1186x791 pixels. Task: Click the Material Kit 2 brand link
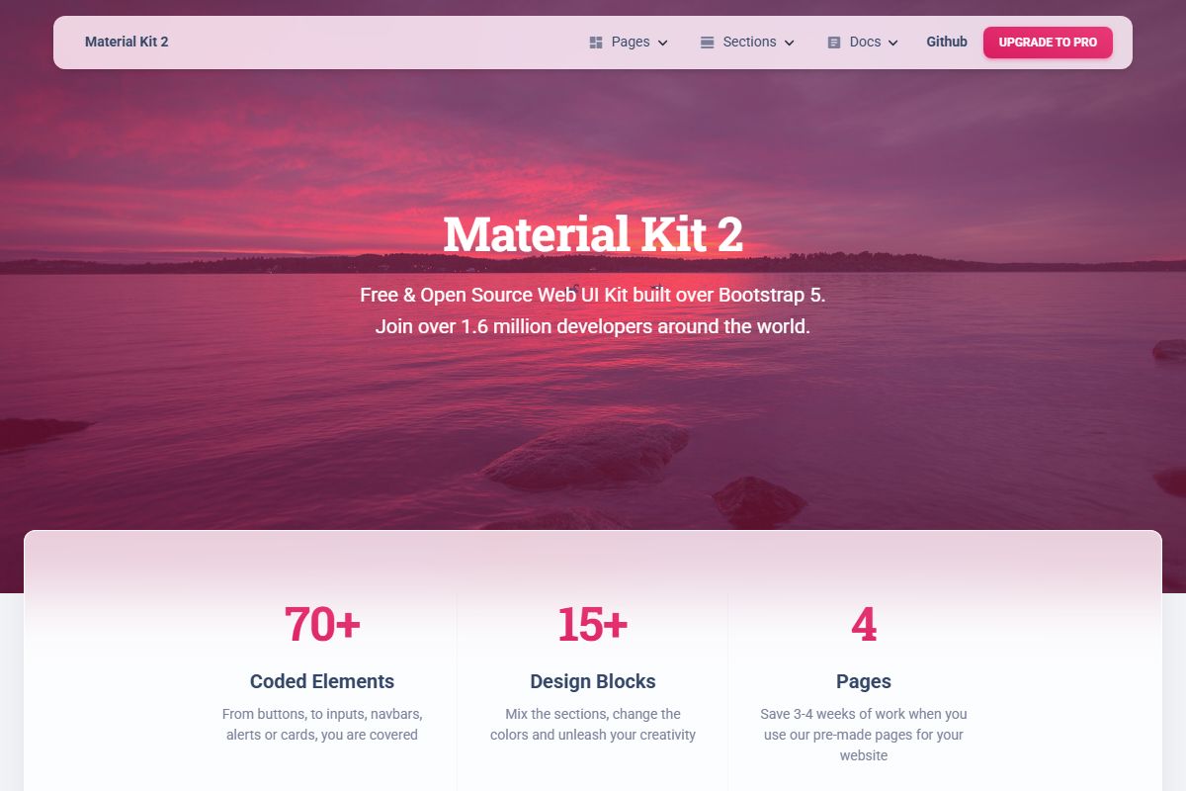127,42
